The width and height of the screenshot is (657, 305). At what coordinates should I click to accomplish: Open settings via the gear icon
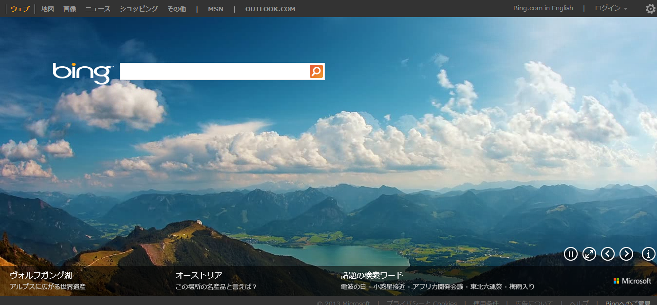(x=650, y=9)
